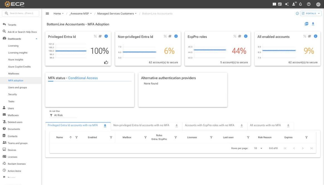Open the AI sparkle assistant icon
The image size is (324, 185).
[x=287, y=4]
